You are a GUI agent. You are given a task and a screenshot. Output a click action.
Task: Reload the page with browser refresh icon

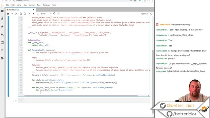[x=10, y=1]
